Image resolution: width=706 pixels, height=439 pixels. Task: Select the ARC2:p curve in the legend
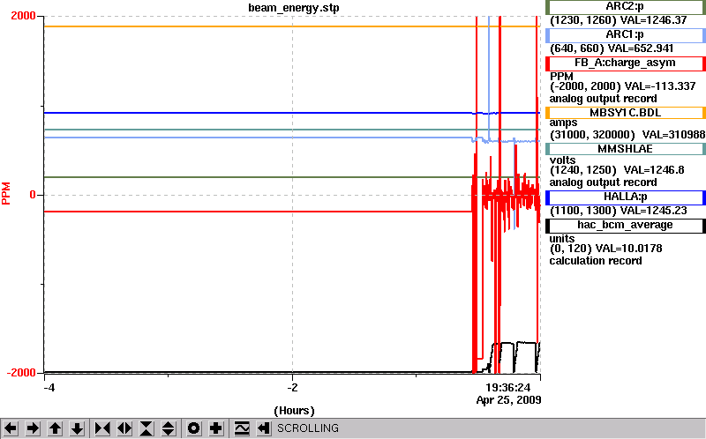coord(625,7)
